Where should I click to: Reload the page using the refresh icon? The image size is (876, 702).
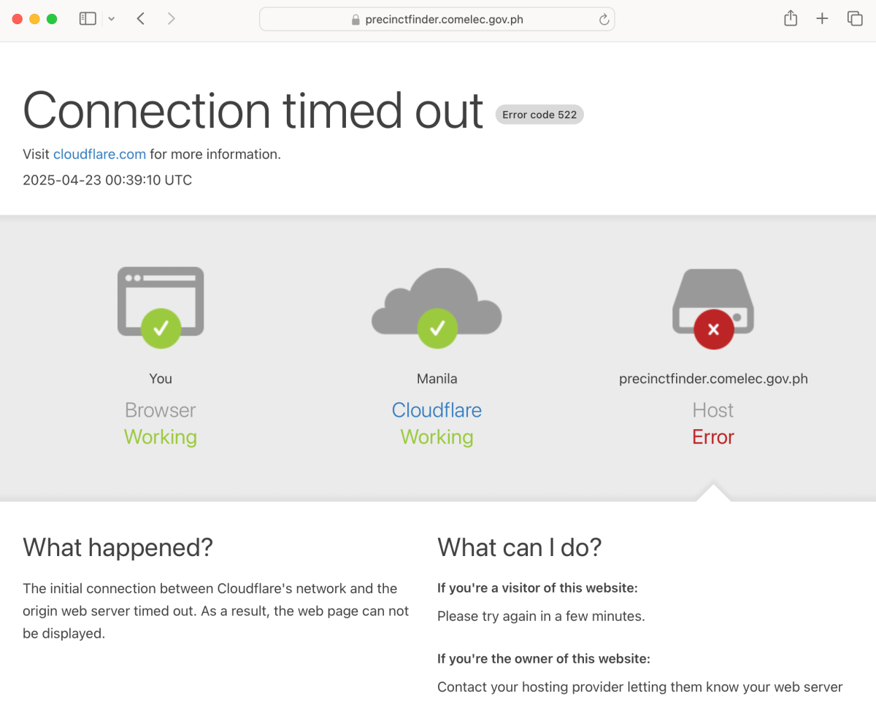tap(604, 20)
